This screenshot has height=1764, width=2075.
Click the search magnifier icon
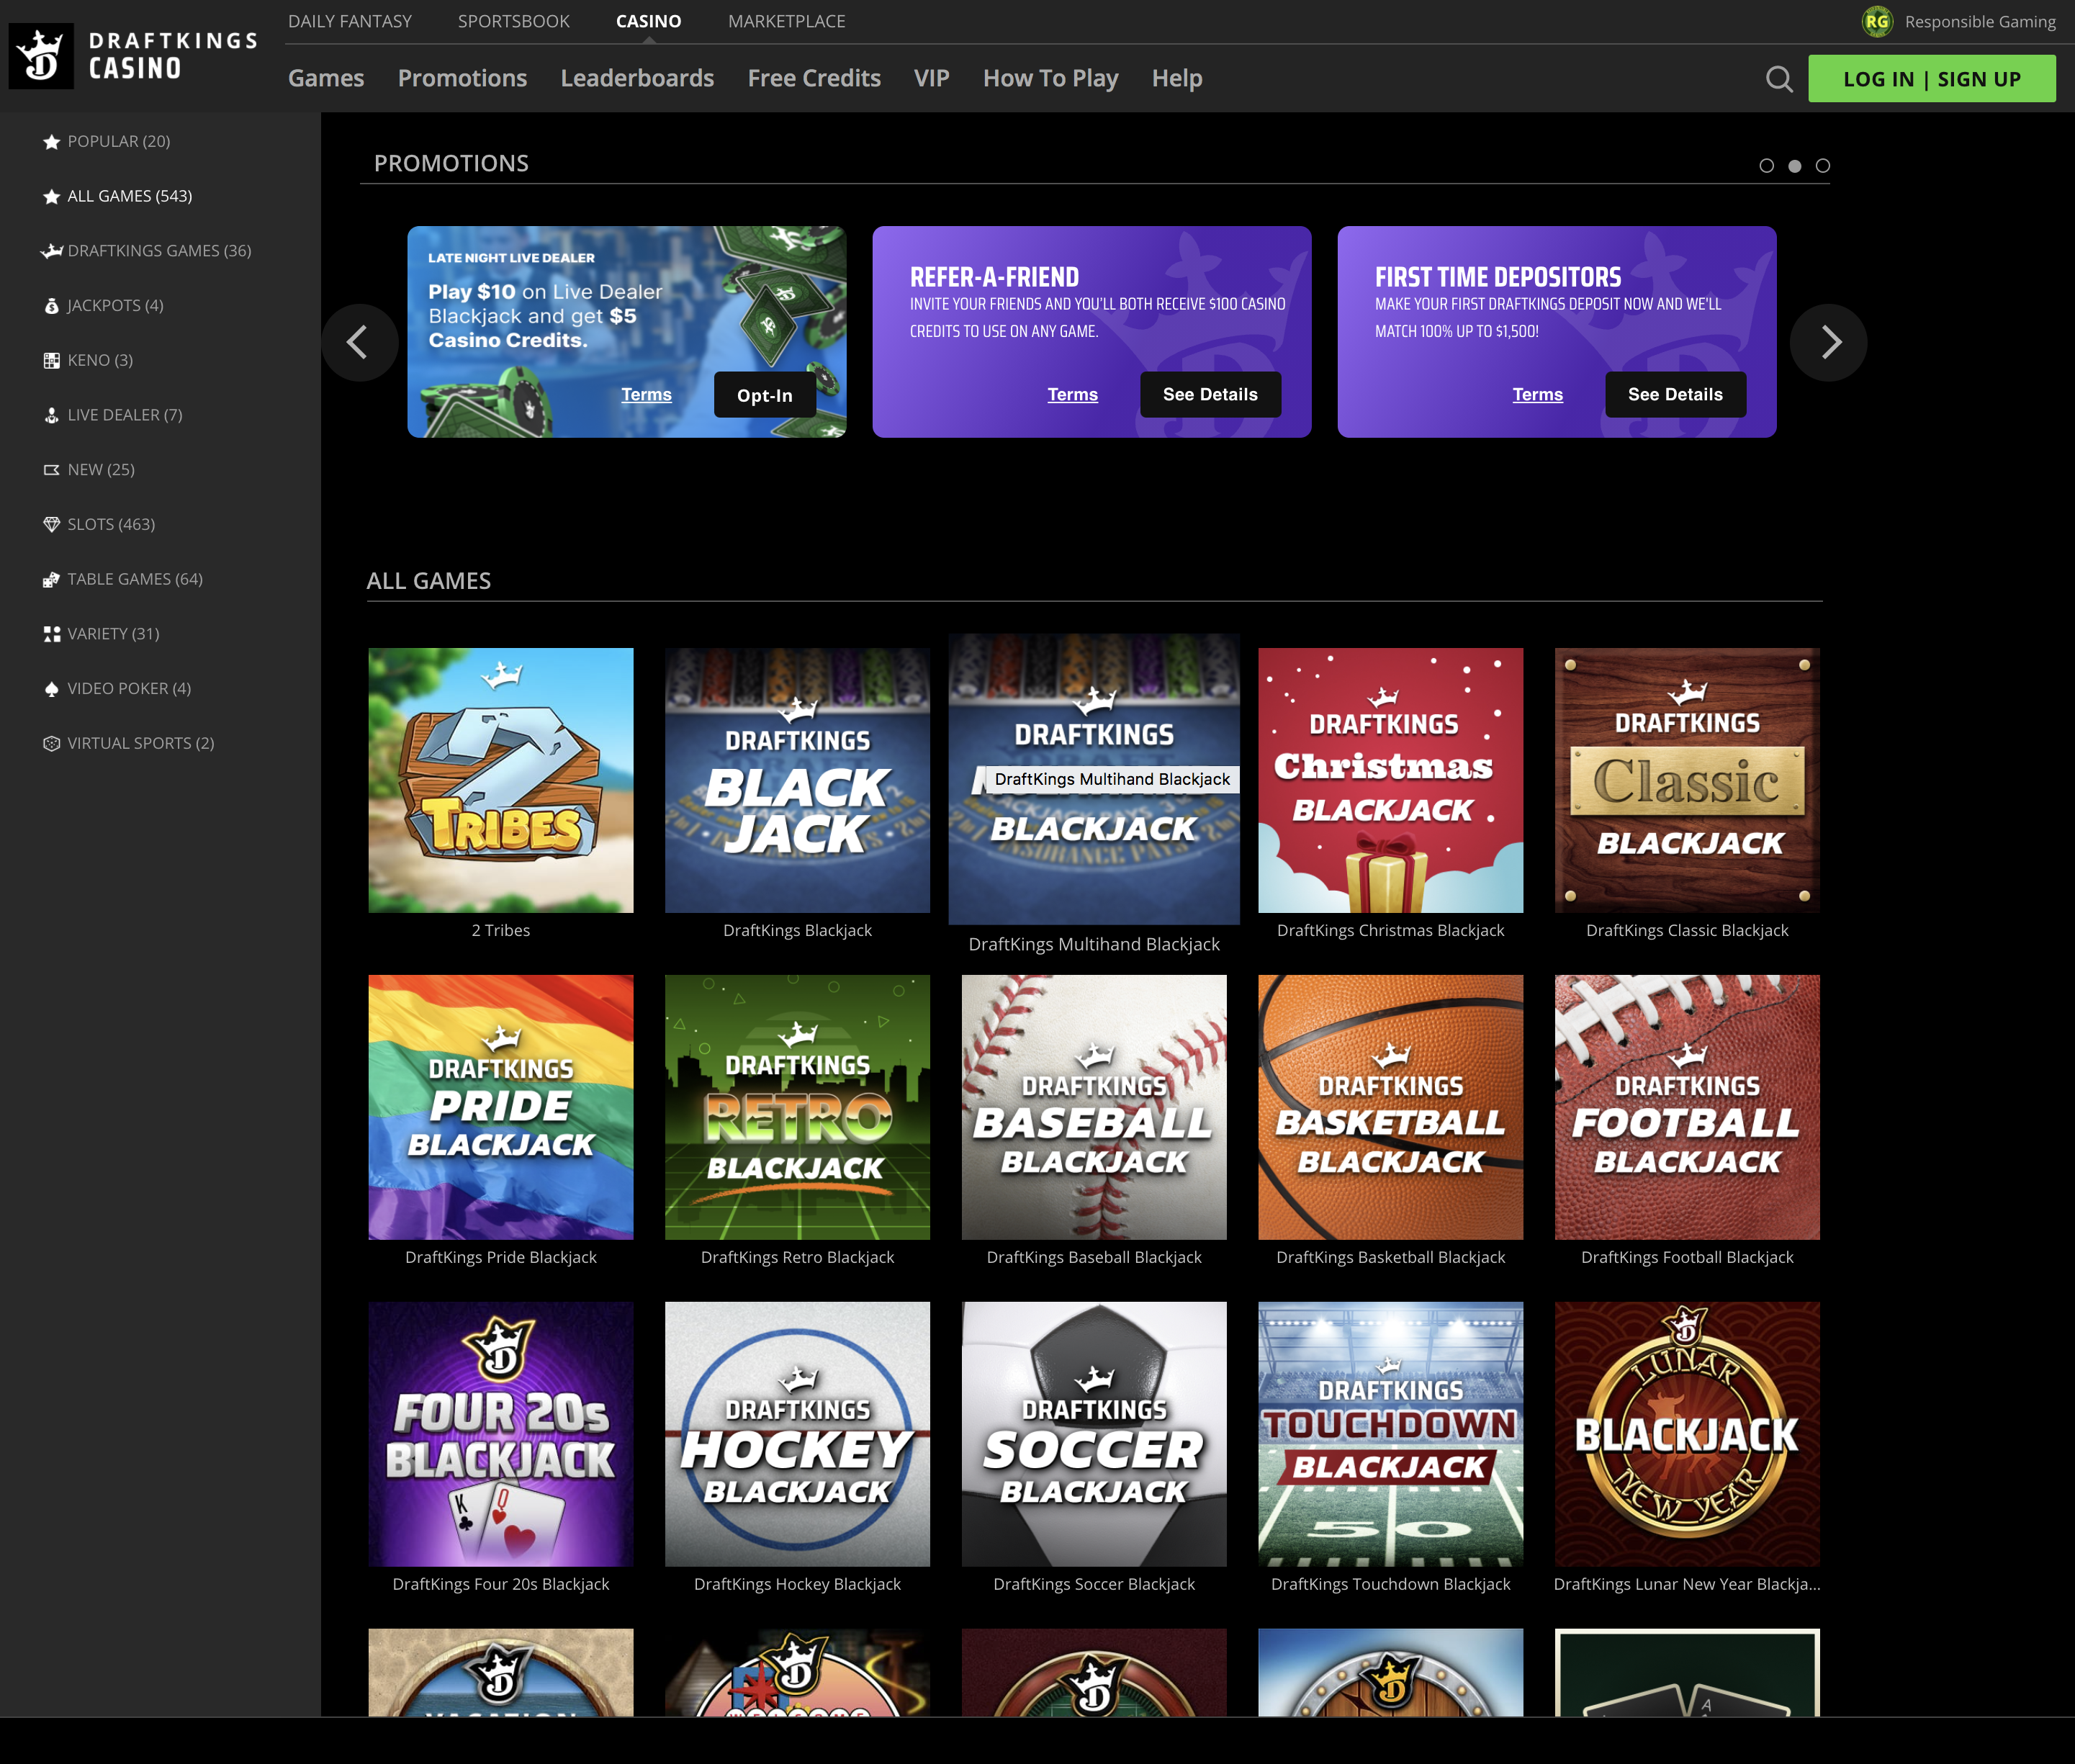click(1779, 78)
